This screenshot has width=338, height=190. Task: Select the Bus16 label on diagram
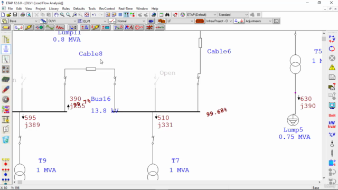pos(100,99)
